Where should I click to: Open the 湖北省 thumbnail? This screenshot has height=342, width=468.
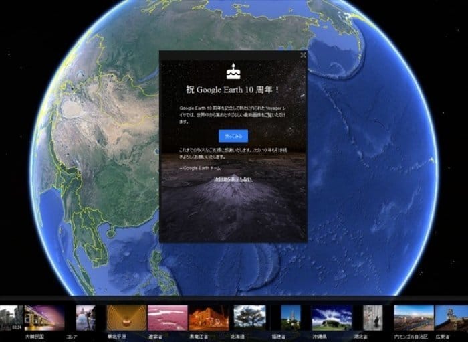[x=373, y=318]
